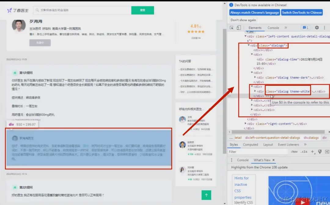Switch to the top Console tab
The height and width of the screenshot is (205, 330).
click(273, 27)
